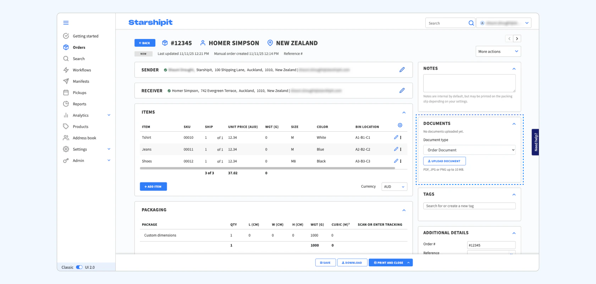Click the tags search input field

(469, 206)
